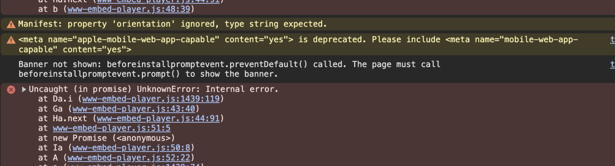The width and height of the screenshot is (615, 166).
Task: Click the truncated source link right of the Banner message
Action: pos(613,64)
